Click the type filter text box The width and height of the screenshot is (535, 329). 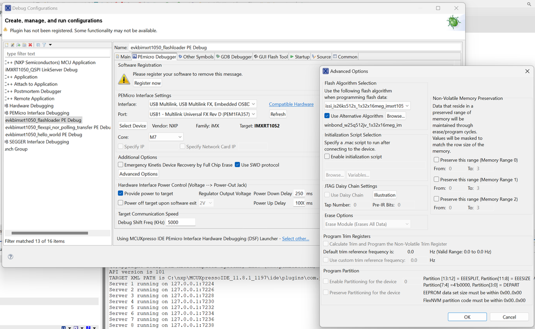coord(57,54)
